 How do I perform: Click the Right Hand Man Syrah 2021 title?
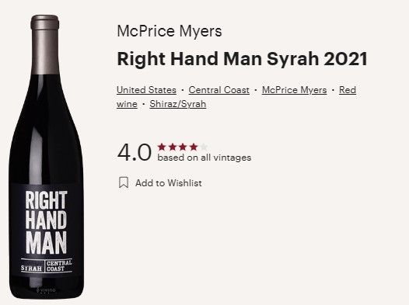[x=243, y=59]
